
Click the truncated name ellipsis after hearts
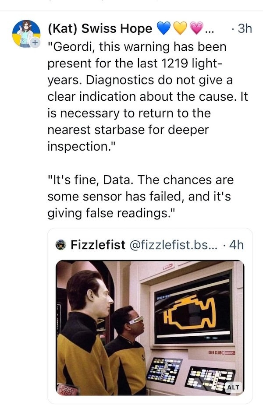click(x=210, y=30)
